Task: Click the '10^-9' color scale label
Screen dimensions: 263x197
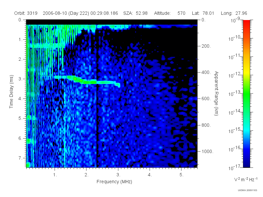Action: coord(235,20)
